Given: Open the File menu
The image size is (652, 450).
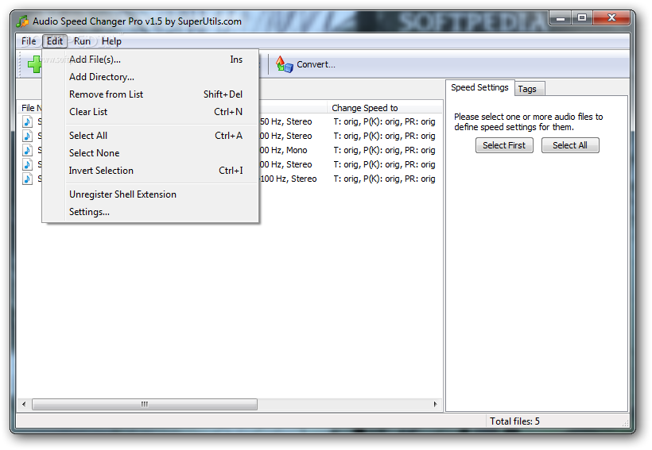Looking at the screenshot, I should click(x=29, y=41).
